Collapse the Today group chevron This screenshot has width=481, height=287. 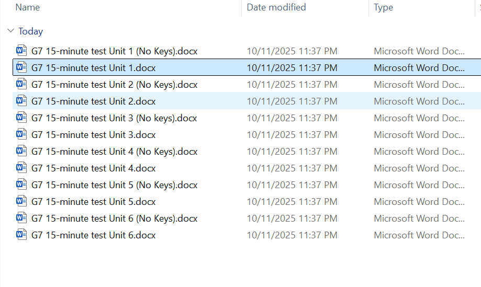10,31
